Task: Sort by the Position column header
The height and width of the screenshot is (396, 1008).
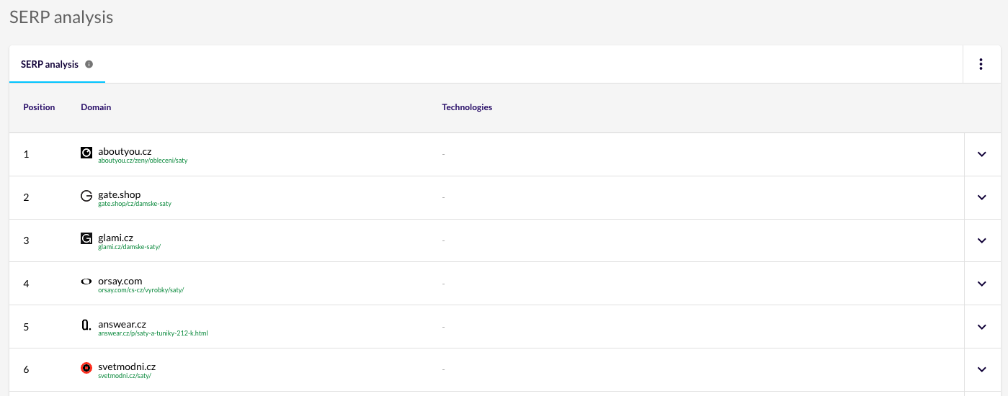Action: click(39, 107)
